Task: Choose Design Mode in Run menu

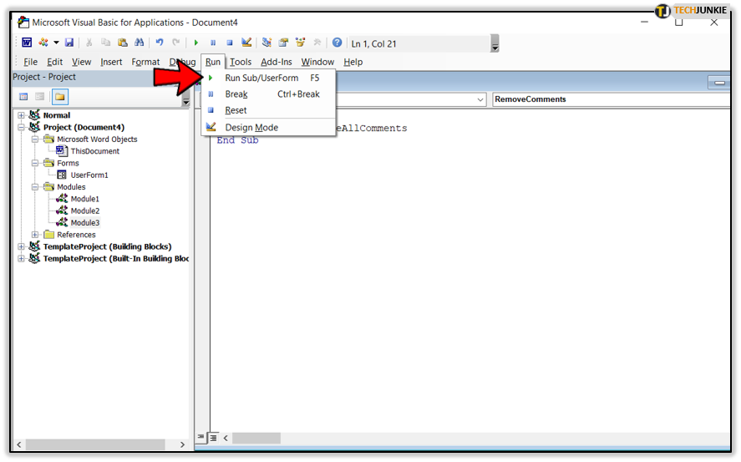Action: 268,127
